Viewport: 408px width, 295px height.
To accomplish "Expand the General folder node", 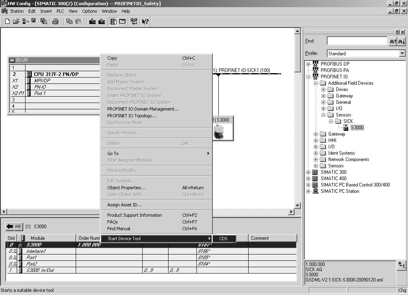I will [x=323, y=102].
